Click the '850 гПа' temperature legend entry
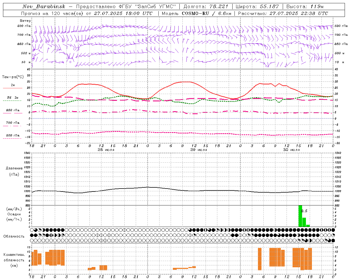 (13, 110)
